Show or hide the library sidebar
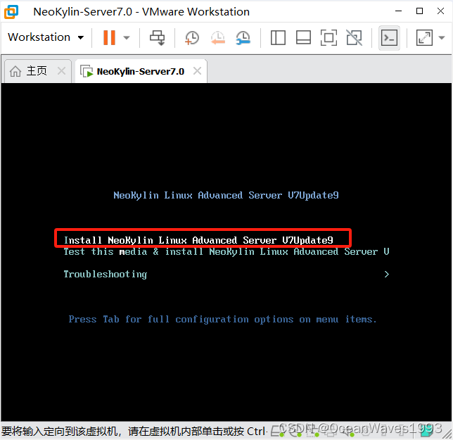Screen dimensions: 453x440 (x=278, y=38)
